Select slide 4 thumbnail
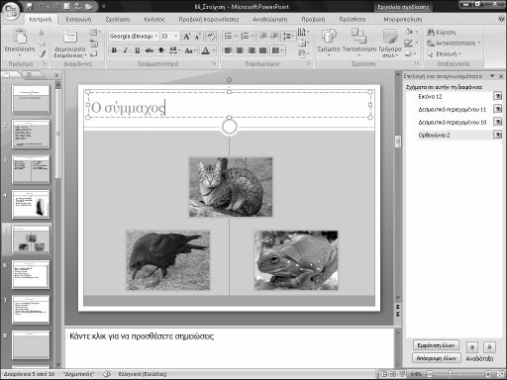 (x=31, y=204)
